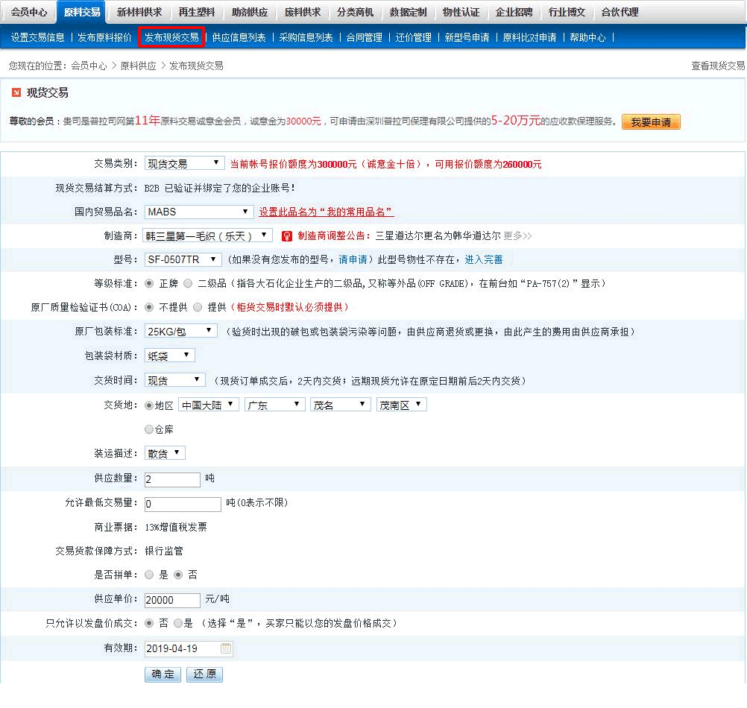
Task: Click the 供应数量 input field
Action: point(172,479)
